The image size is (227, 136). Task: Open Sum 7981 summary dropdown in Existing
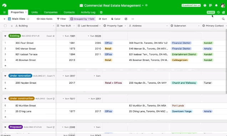pos(69,36)
